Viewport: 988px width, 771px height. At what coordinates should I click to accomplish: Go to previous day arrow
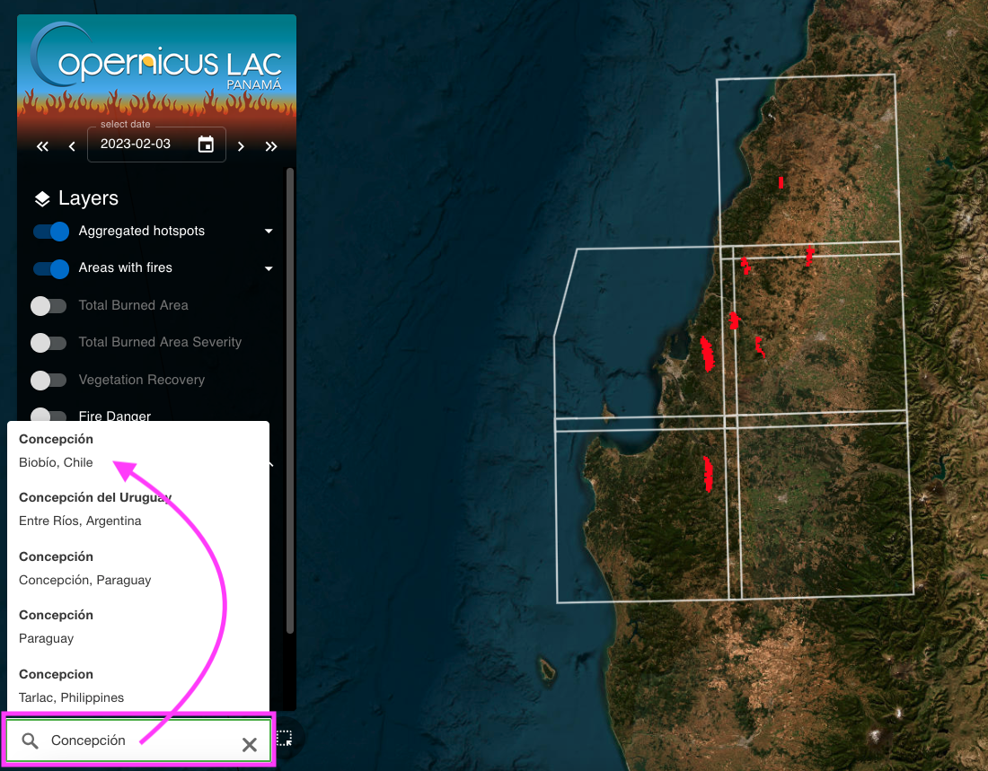click(x=72, y=146)
